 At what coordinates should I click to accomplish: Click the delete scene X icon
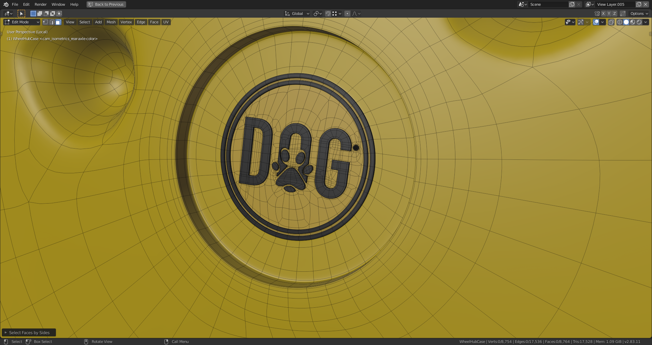579,4
